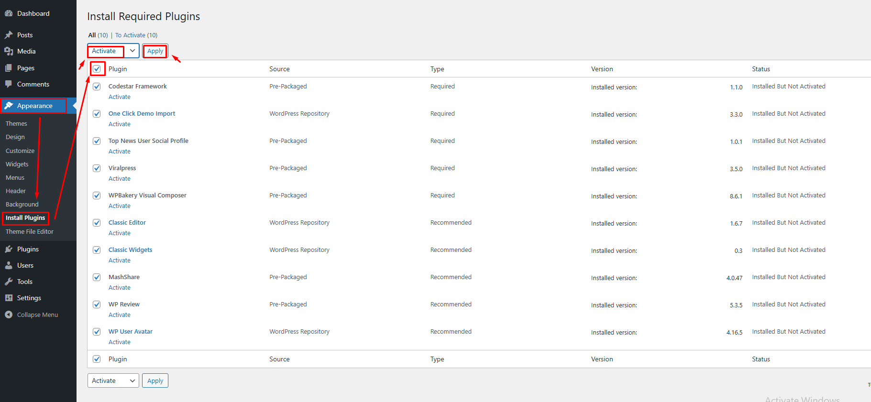The image size is (871, 402).
Task: Open the One Click Demo Import plugin link
Action: point(142,114)
